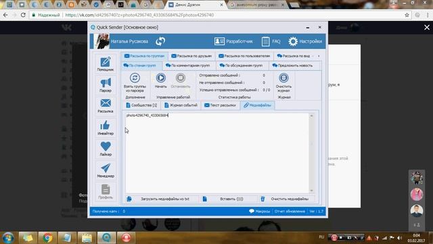Open the Разработчик developer card
Viewport: 433px width, 244px height.
(233, 41)
